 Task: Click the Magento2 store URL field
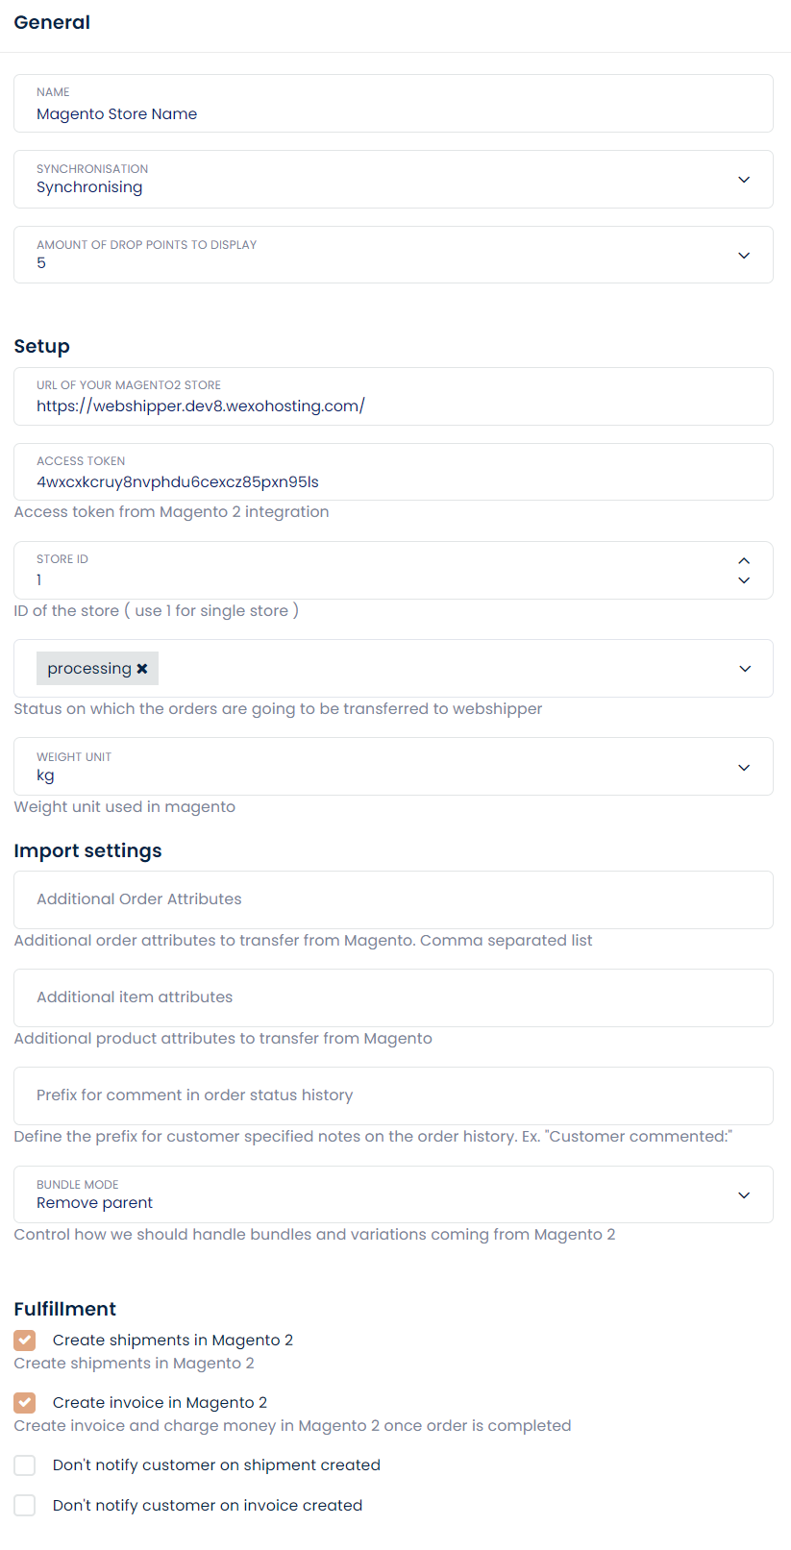pyautogui.click(x=384, y=406)
